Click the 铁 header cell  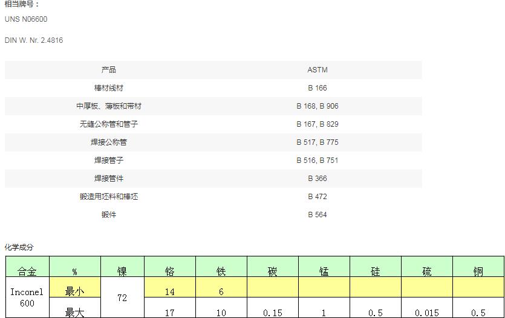[x=221, y=267]
